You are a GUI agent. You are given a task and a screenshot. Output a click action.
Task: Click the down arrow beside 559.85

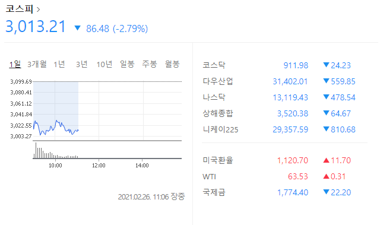[x=326, y=81]
